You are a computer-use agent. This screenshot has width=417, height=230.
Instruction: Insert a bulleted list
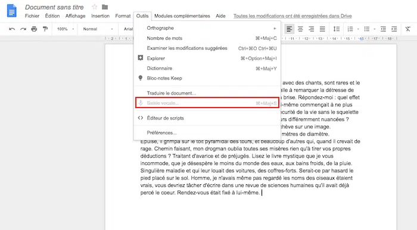(367, 29)
